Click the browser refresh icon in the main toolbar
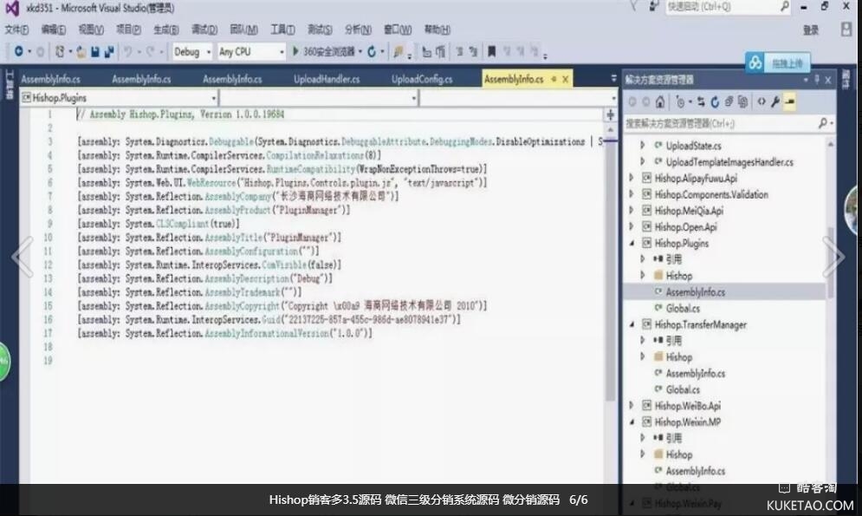Screen dimensions: 862x516 (x=372, y=52)
